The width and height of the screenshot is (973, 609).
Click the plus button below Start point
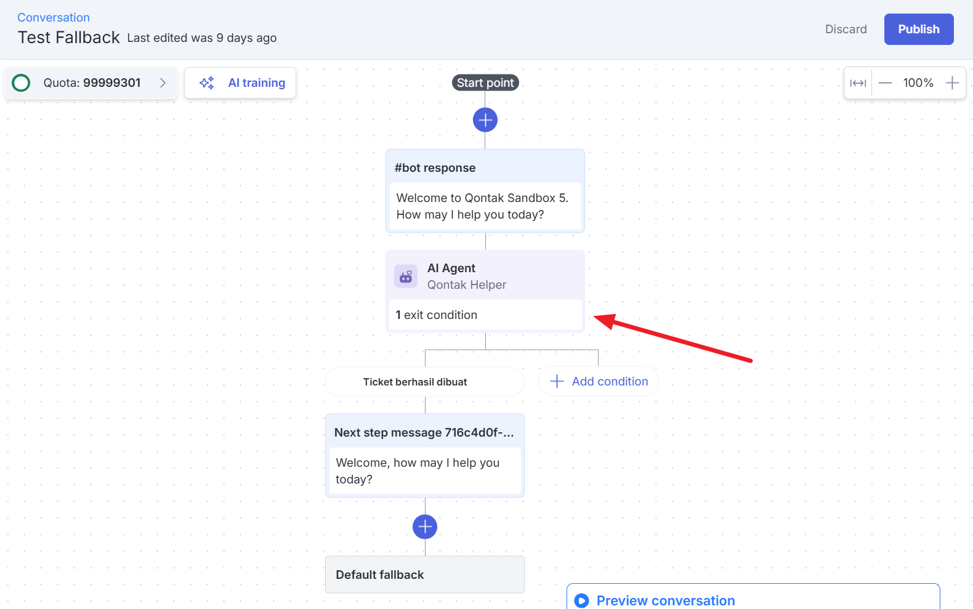point(485,120)
